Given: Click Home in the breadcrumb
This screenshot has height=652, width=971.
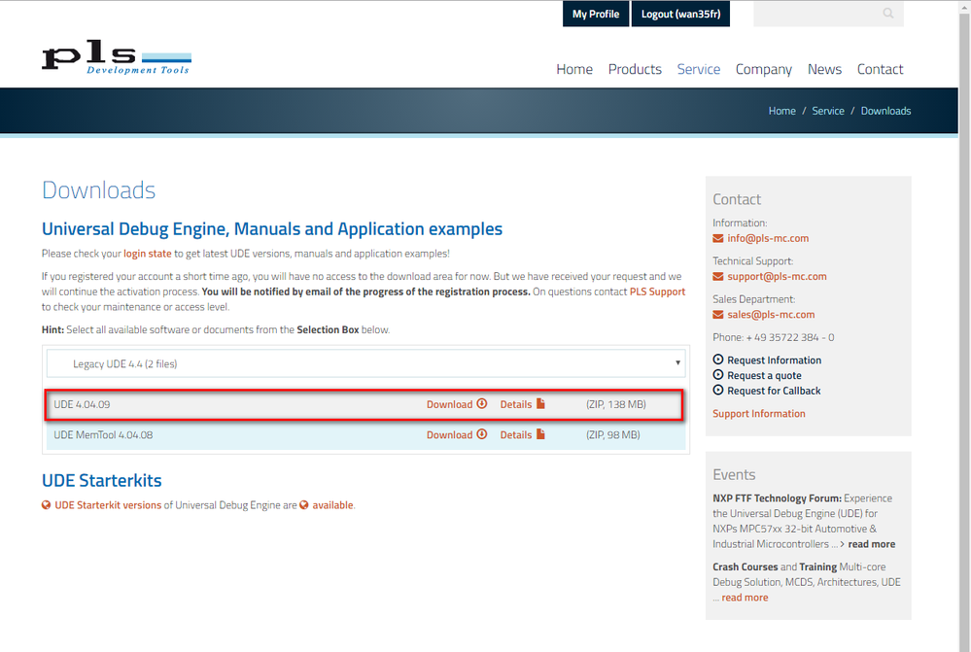Looking at the screenshot, I should click(782, 111).
